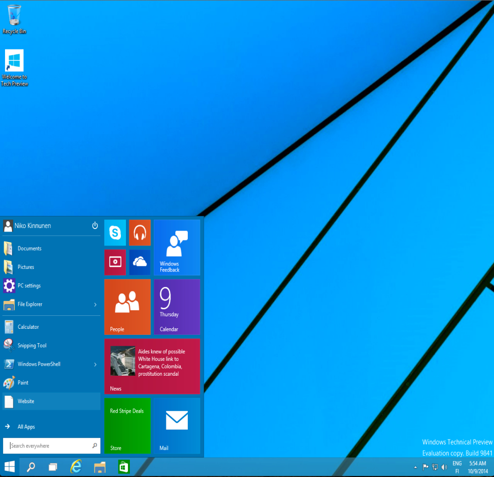Launch Paint from Start menu
Viewport: 494px width, 477px height.
(x=51, y=382)
